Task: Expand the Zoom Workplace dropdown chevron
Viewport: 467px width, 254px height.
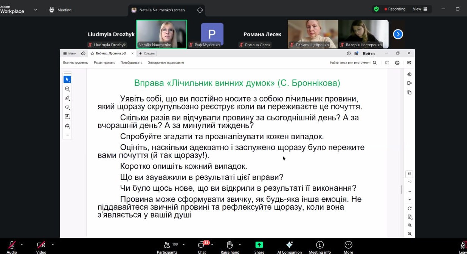Action: [36, 10]
